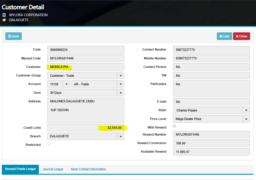Viewport: 256px width, 180px height.
Task: Open the Customer Group dropdown
Action: tap(120, 76)
